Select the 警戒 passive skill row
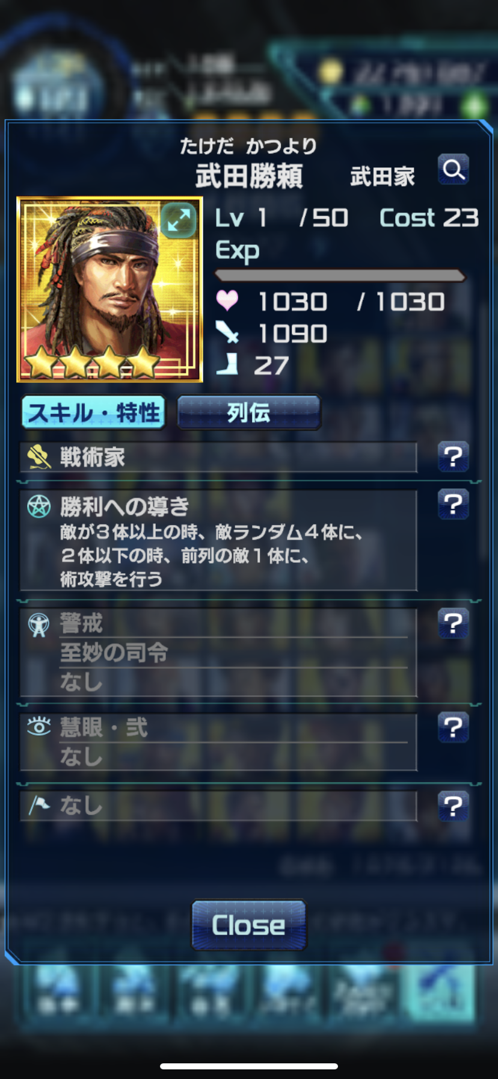The height and width of the screenshot is (1079, 498). 233,623
